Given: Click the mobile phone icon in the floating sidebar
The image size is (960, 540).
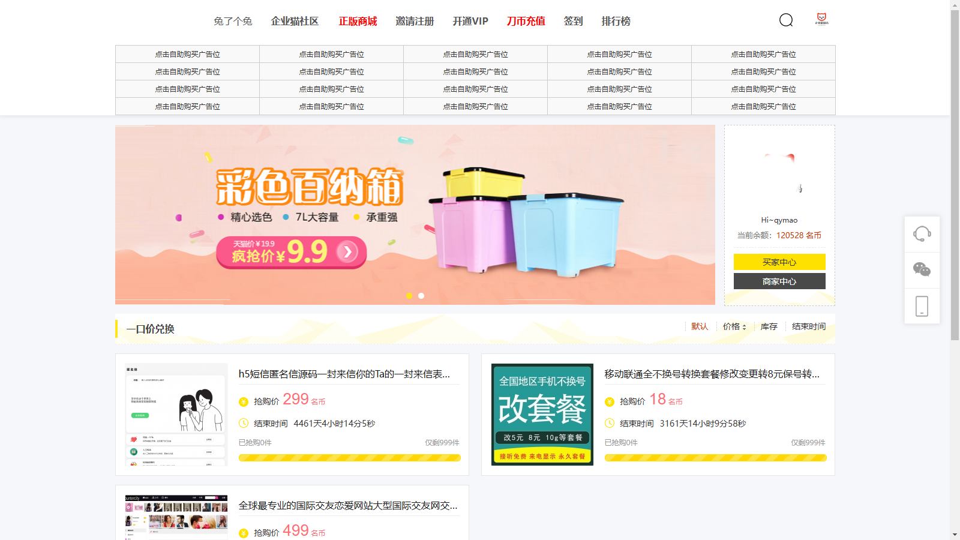Looking at the screenshot, I should pyautogui.click(x=922, y=306).
